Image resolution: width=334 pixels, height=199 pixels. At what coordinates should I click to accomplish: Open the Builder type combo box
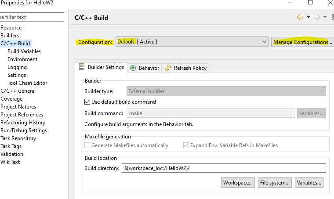[226, 91]
